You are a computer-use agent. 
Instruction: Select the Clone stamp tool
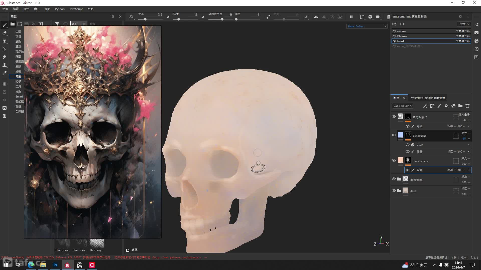pos(4,65)
